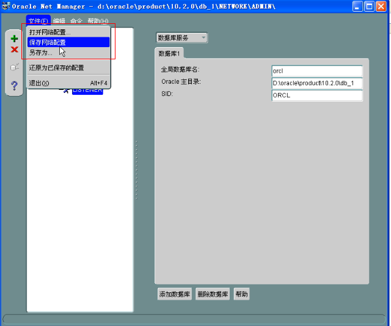The image size is (391, 326).
Task: Open help with the question mark icon
Action: [14, 86]
